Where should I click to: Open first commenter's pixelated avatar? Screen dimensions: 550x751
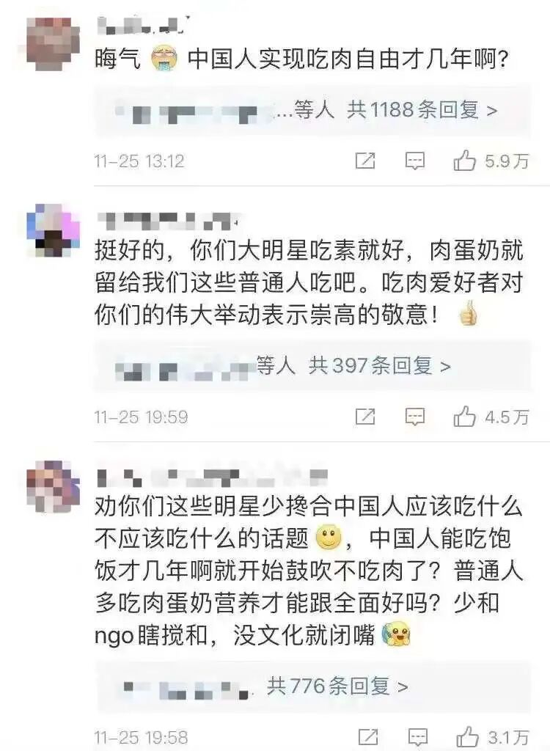pos(50,43)
